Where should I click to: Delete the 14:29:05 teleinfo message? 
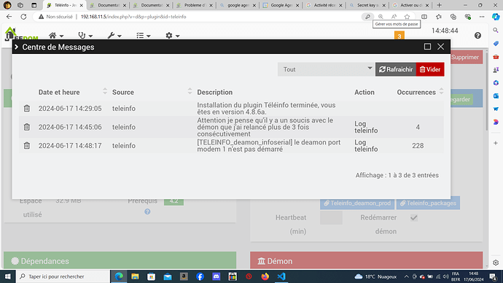(27, 109)
